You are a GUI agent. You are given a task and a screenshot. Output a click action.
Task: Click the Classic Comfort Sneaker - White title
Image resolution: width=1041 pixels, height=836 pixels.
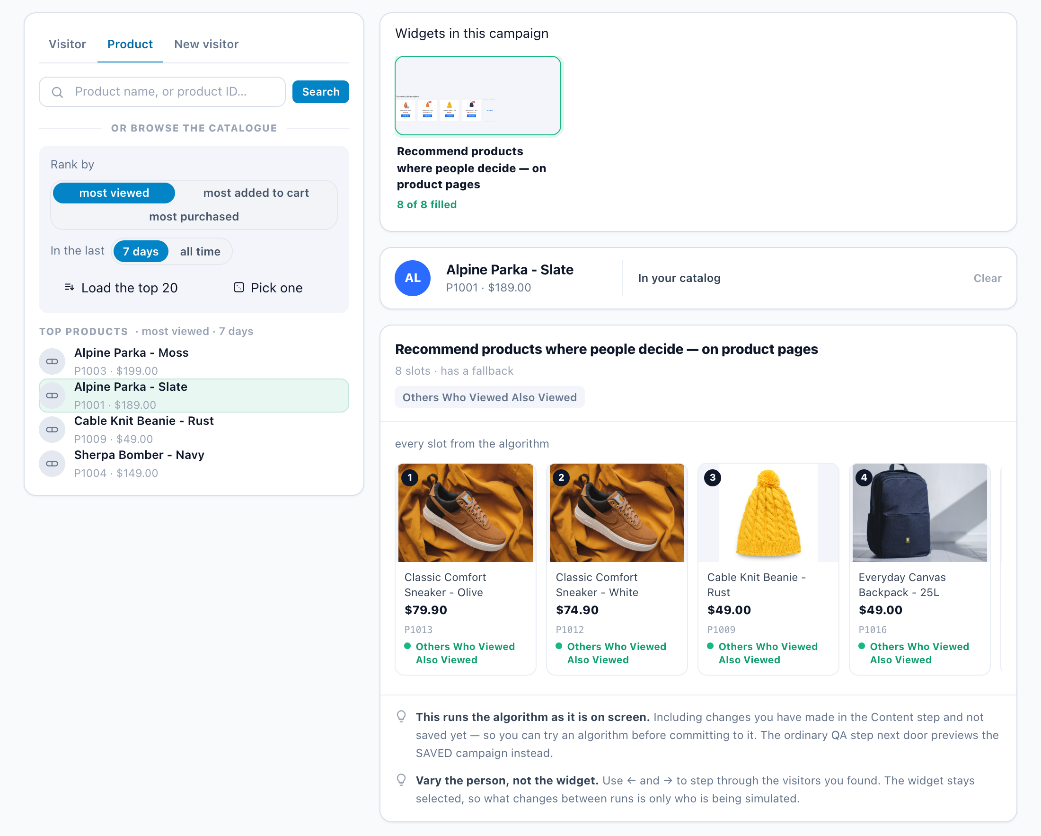tap(597, 584)
